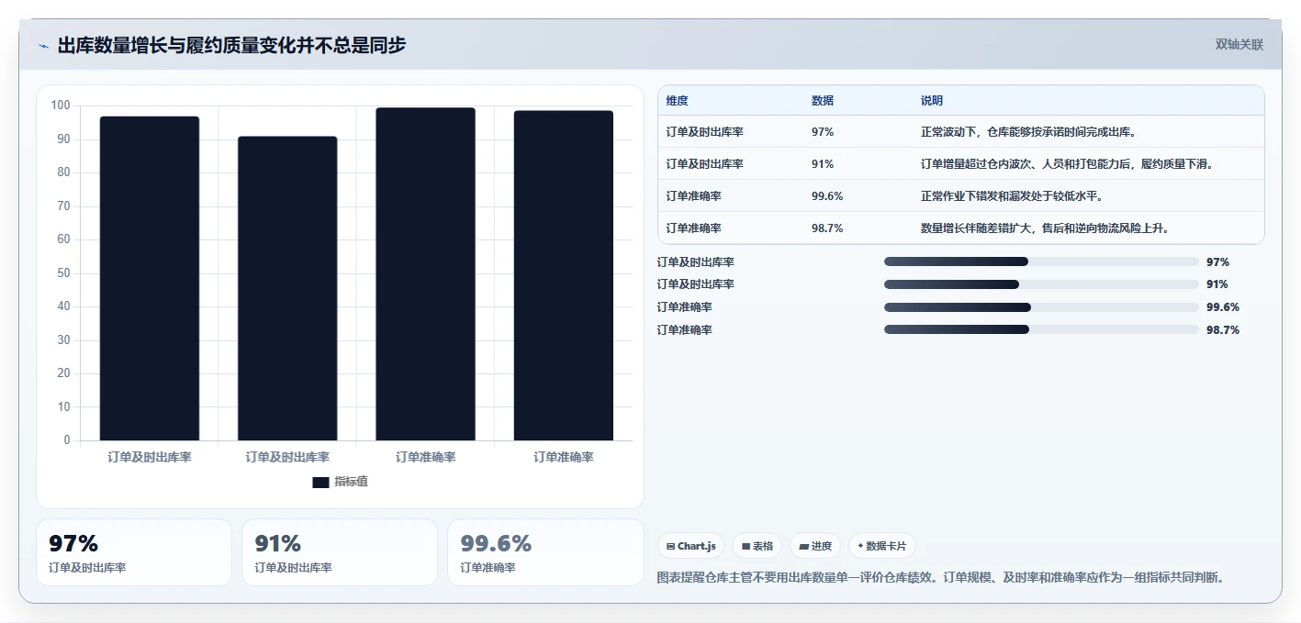Click the 98.7% value beside progress bar
Viewport: 1301px width, 623px height.
[x=1223, y=330]
